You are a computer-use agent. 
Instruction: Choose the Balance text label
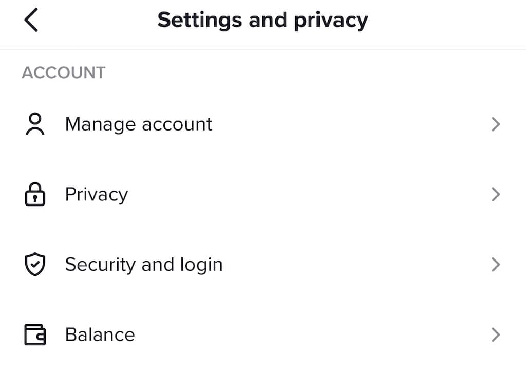(100, 335)
